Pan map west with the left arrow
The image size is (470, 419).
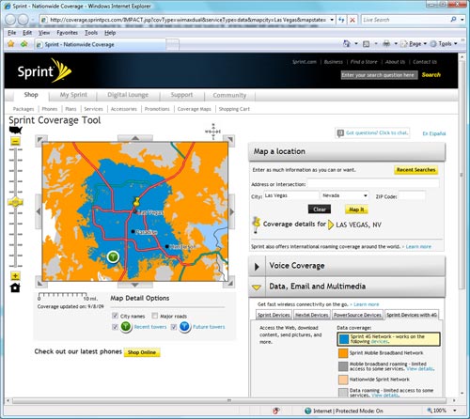(x=39, y=211)
